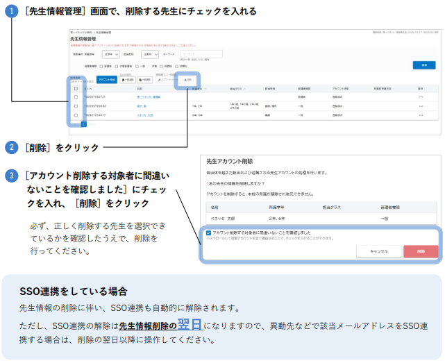Tick the 仮登録 status filter checkbox
The image size is (445, 363).
[x=161, y=66]
